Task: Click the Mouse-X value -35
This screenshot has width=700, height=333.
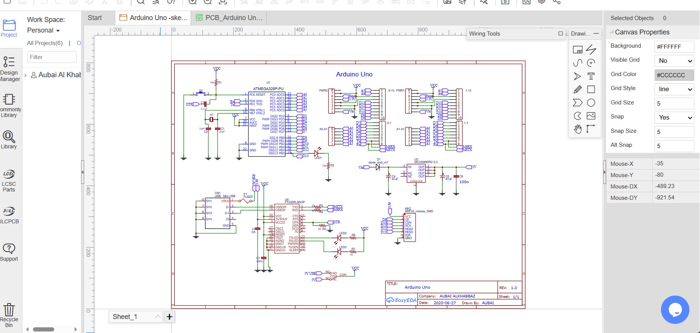Action: (x=659, y=163)
